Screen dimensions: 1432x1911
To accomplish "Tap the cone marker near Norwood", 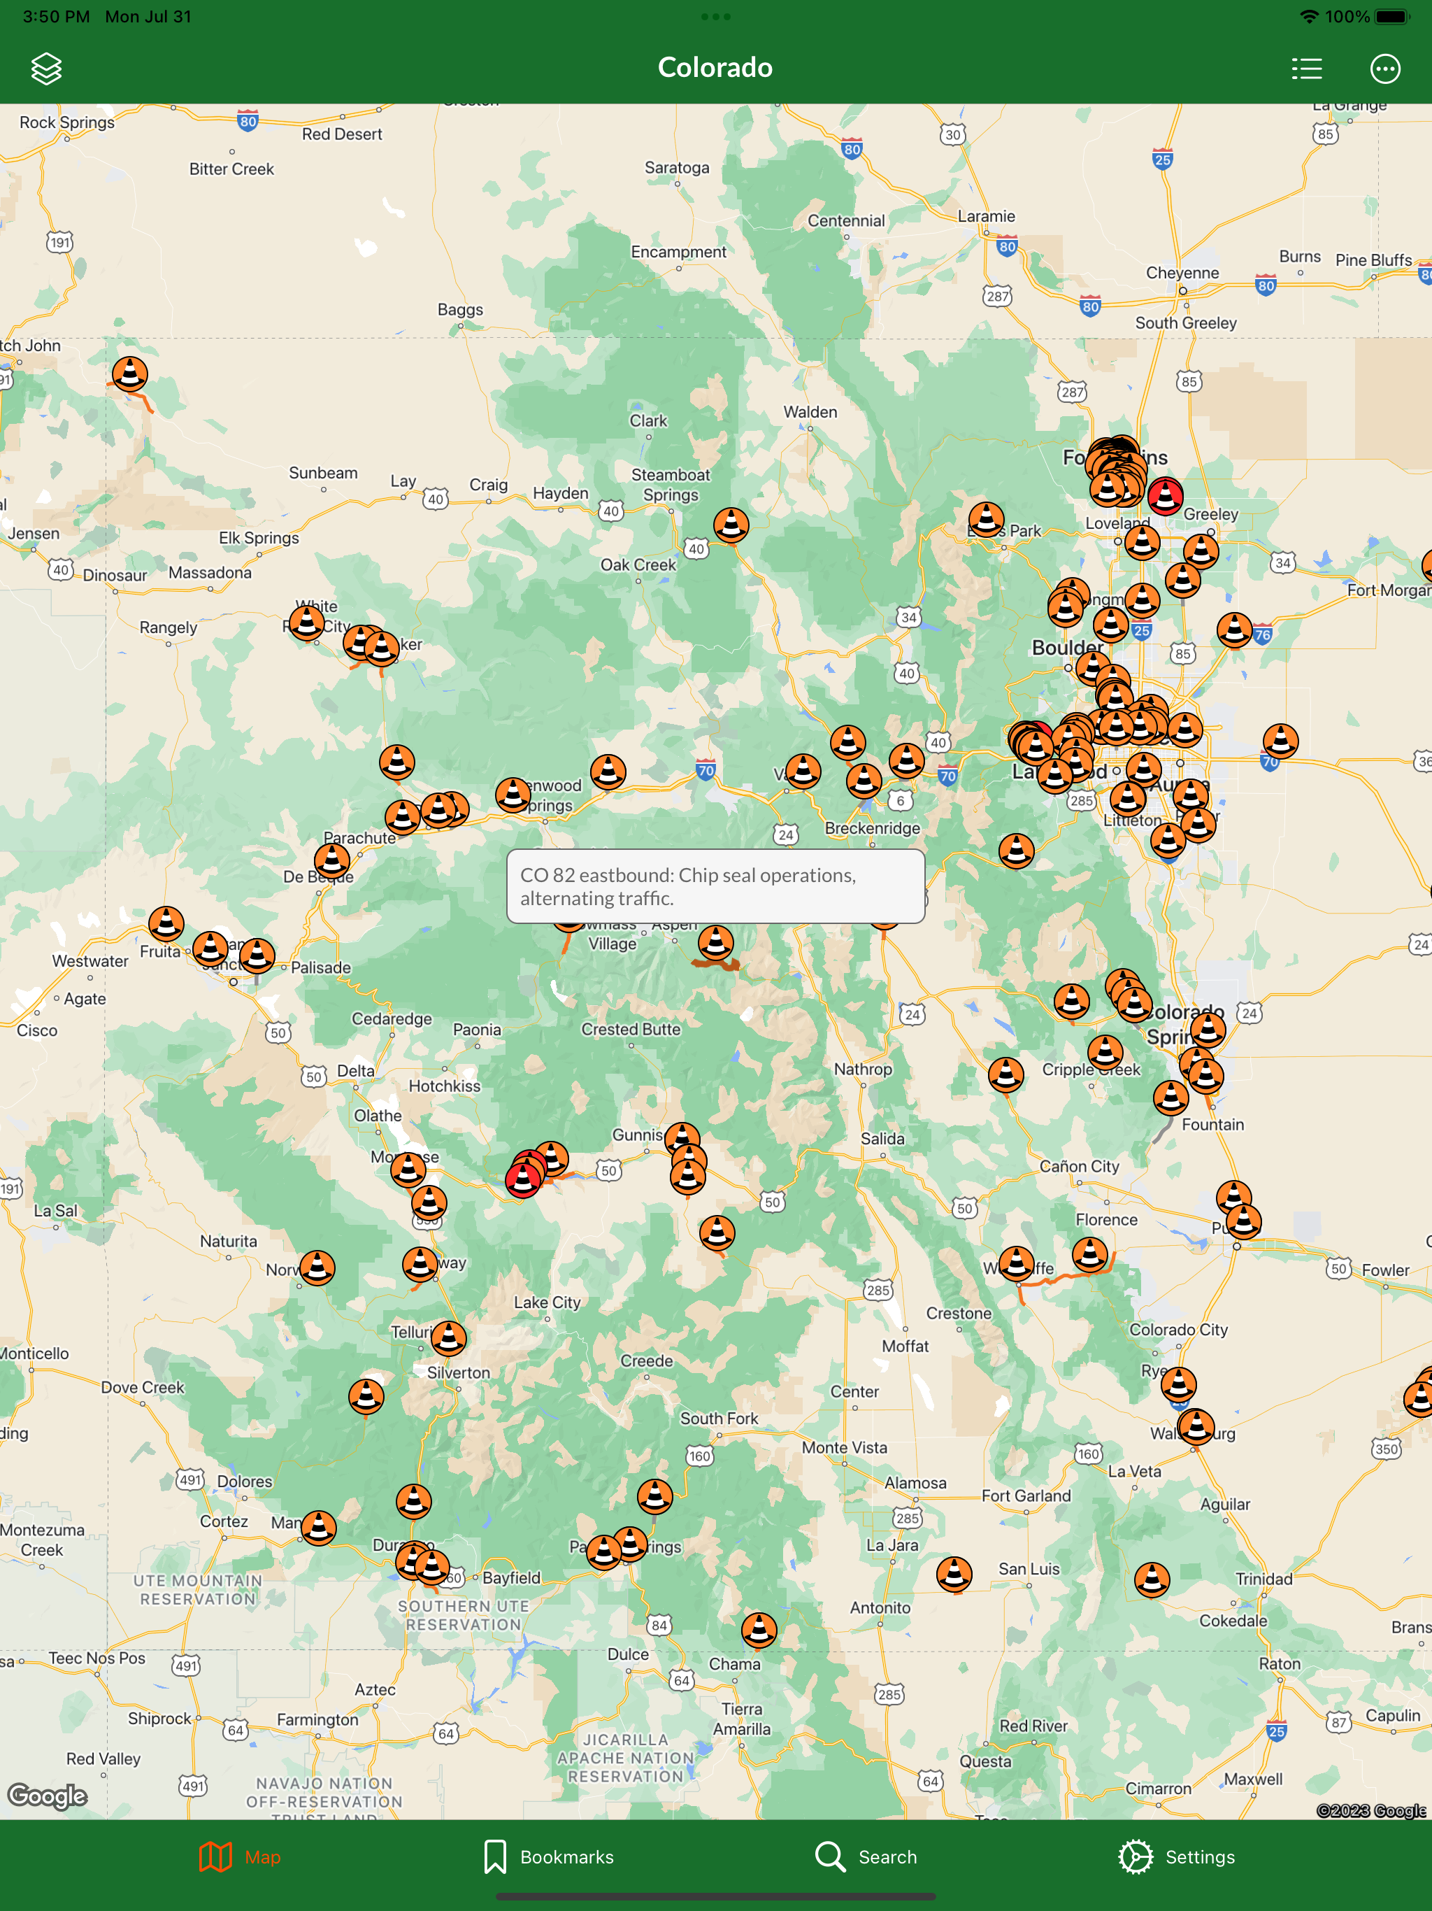I will pos(317,1267).
